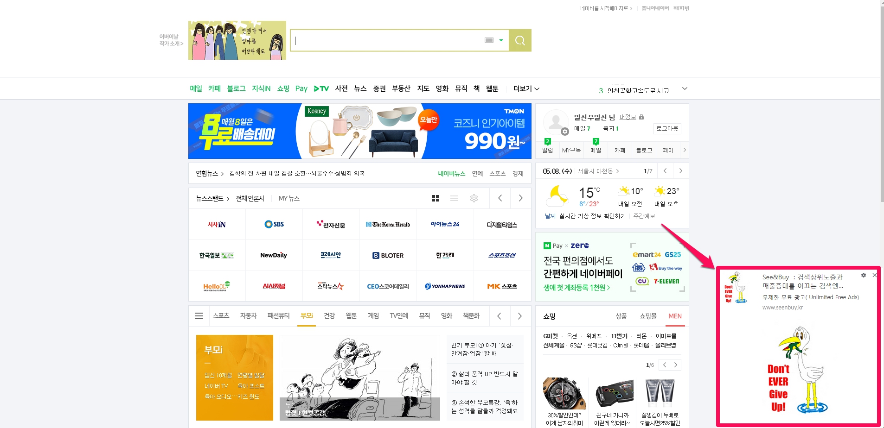Image resolution: width=884 pixels, height=428 pixels.
Task: Open the 지식iN menu item
Action: 261,88
